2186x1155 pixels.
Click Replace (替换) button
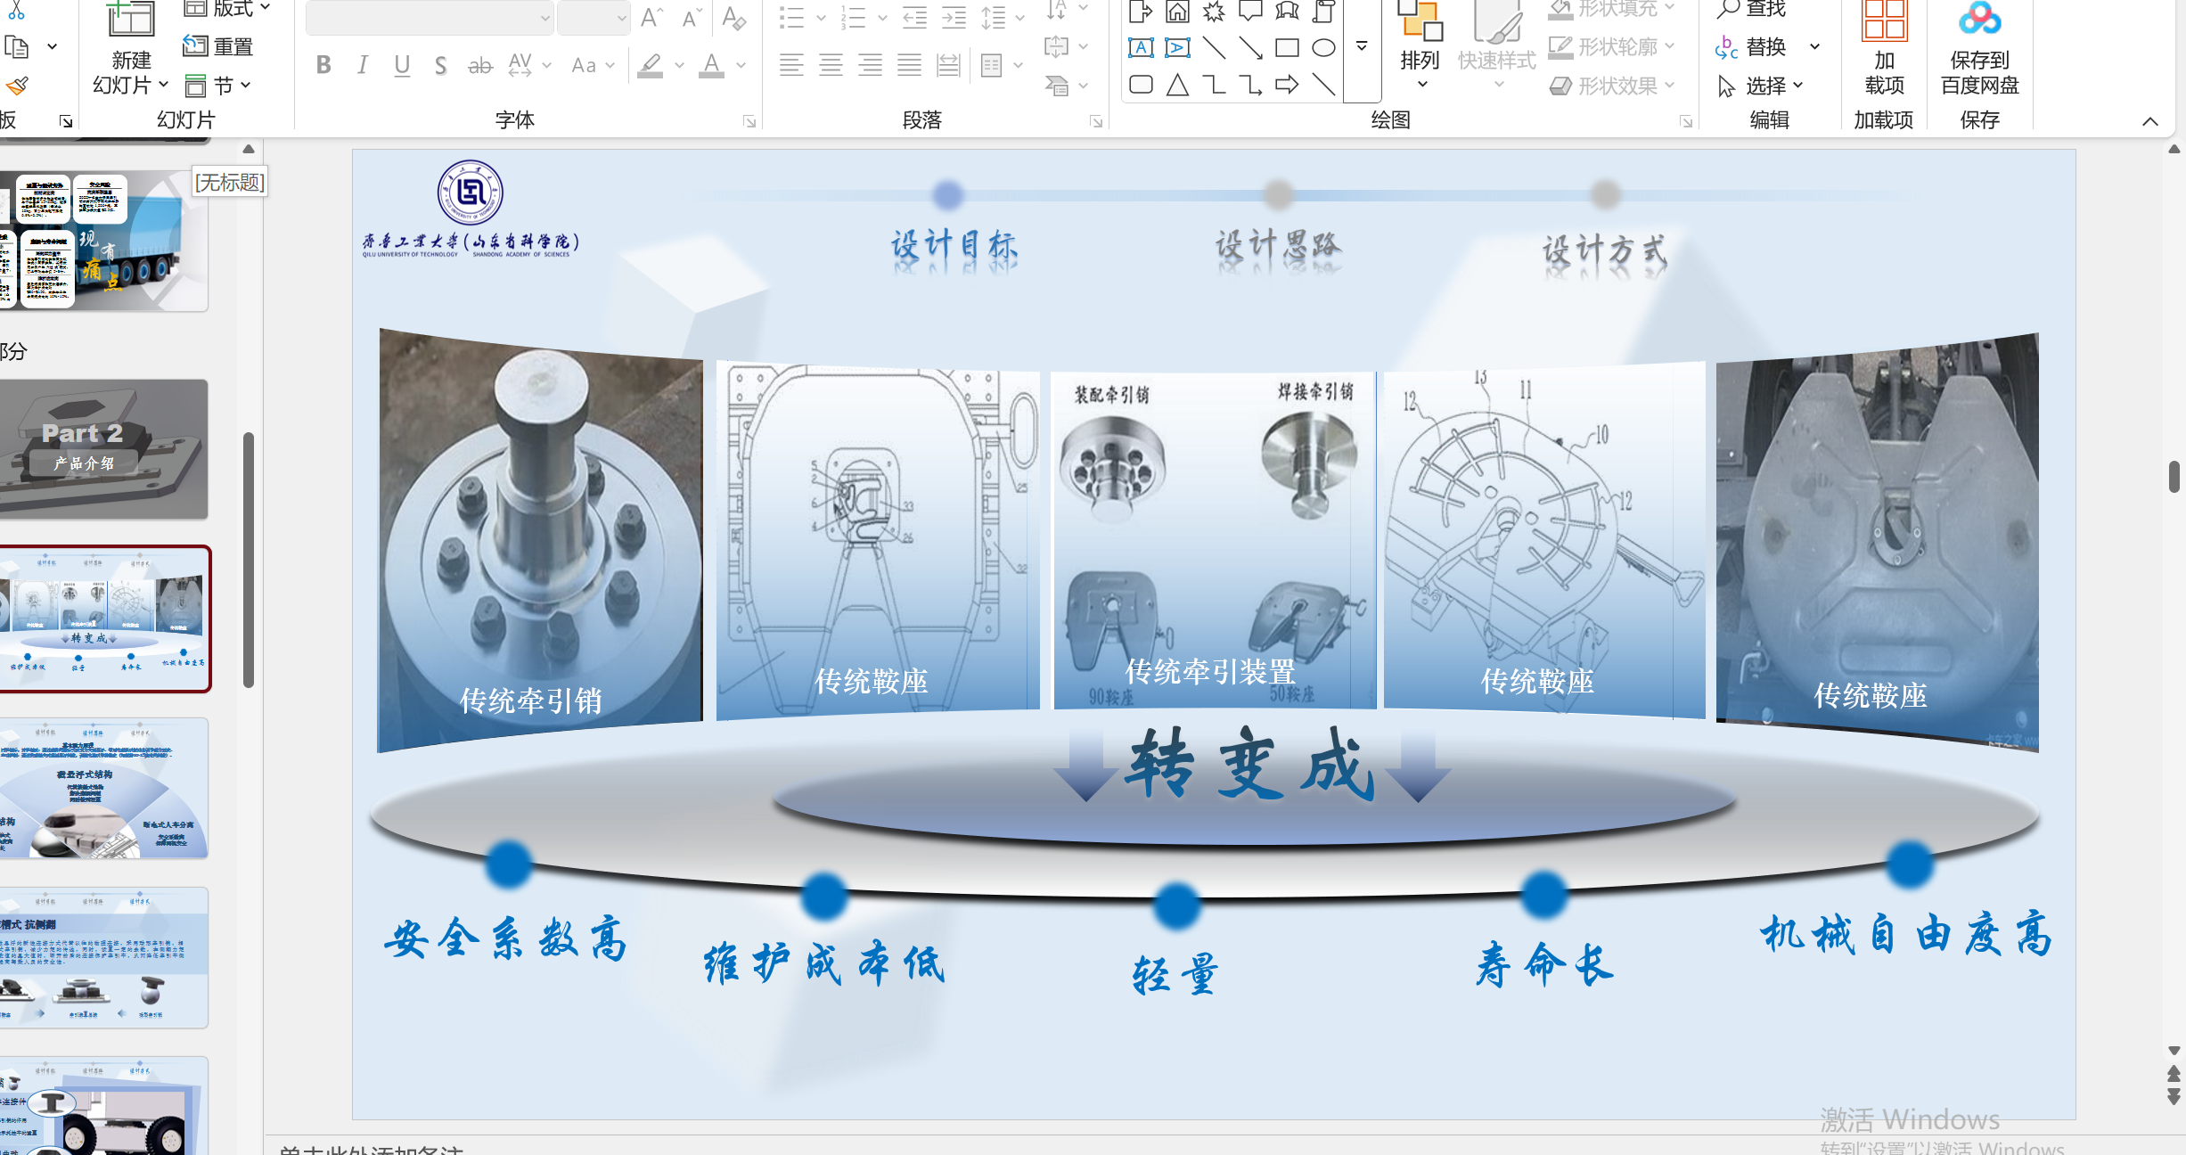(1753, 46)
